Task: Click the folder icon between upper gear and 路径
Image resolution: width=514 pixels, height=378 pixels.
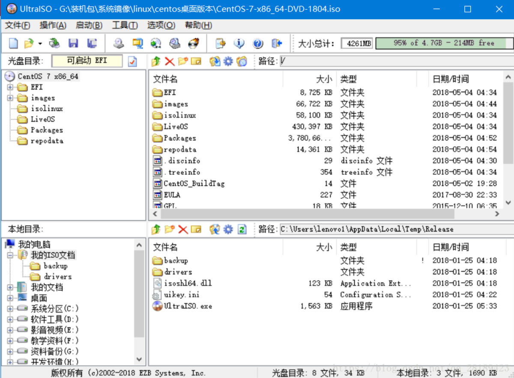Action: (242, 61)
